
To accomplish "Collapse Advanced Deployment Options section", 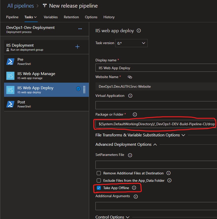I will 126,144.
